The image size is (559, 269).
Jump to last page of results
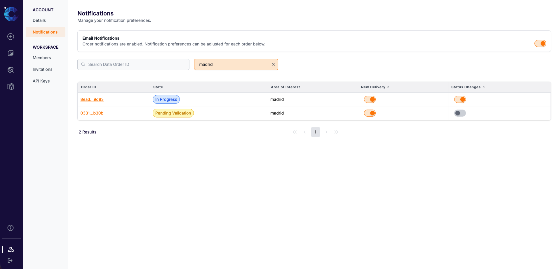coord(336,132)
